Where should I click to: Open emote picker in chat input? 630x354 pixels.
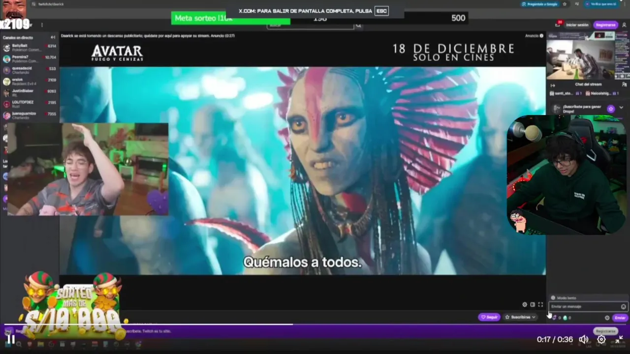[x=623, y=306]
